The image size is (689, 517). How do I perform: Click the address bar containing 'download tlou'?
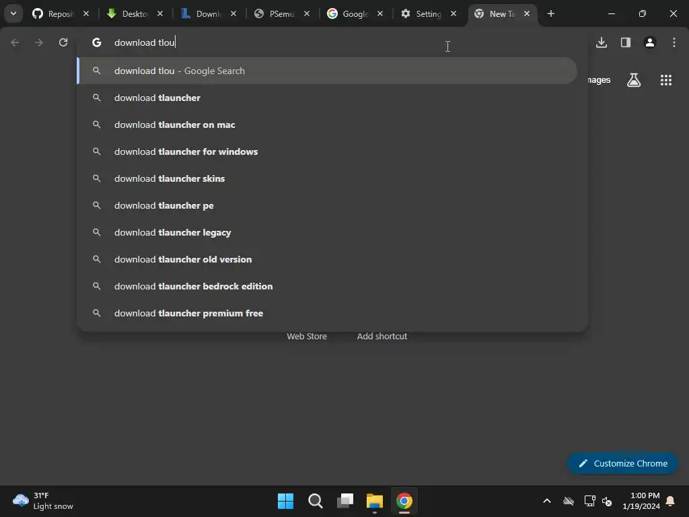tap(332, 42)
